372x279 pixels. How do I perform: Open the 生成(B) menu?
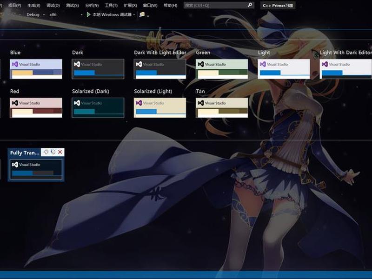(x=33, y=5)
